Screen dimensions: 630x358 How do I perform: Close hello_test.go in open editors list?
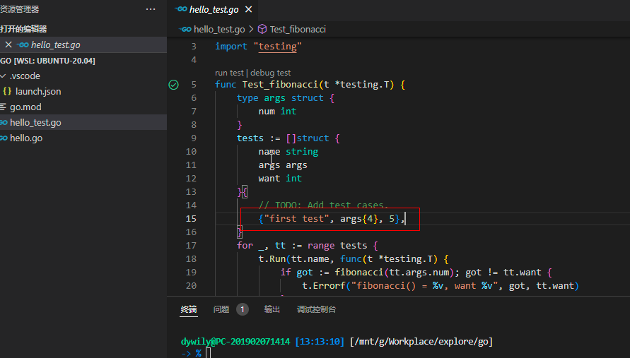(x=8, y=44)
